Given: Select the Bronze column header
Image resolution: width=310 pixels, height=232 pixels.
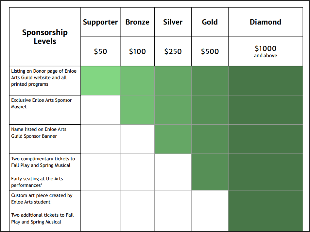Looking at the screenshot, I should tap(137, 22).
